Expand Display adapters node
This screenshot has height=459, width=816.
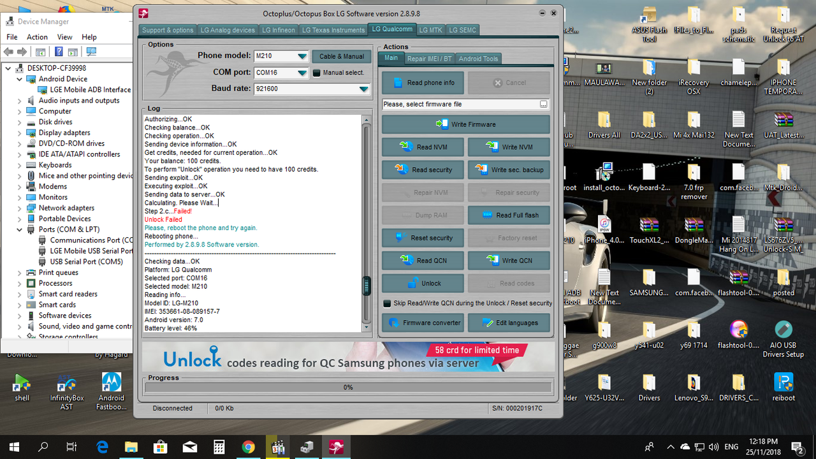(x=20, y=133)
